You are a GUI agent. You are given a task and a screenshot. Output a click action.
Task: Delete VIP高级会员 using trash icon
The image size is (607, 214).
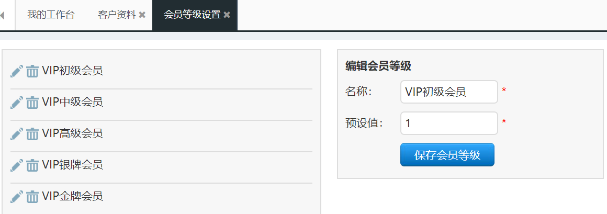coord(32,134)
